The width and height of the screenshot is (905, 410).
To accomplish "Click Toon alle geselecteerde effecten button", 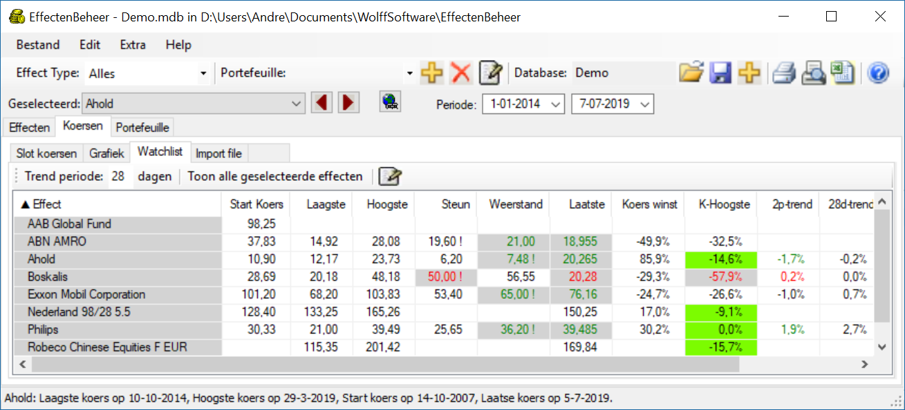I will [x=274, y=177].
